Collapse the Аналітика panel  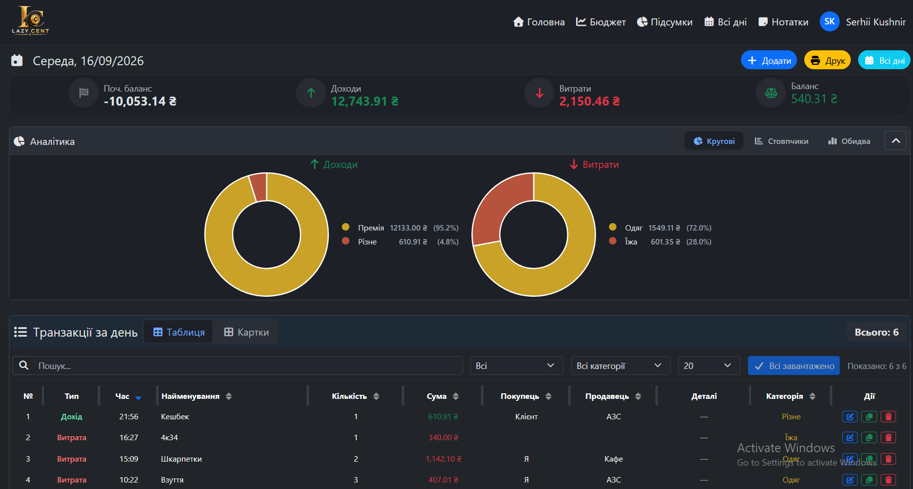896,141
